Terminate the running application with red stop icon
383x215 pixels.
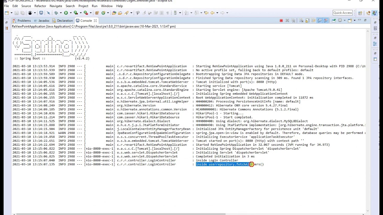281,21
